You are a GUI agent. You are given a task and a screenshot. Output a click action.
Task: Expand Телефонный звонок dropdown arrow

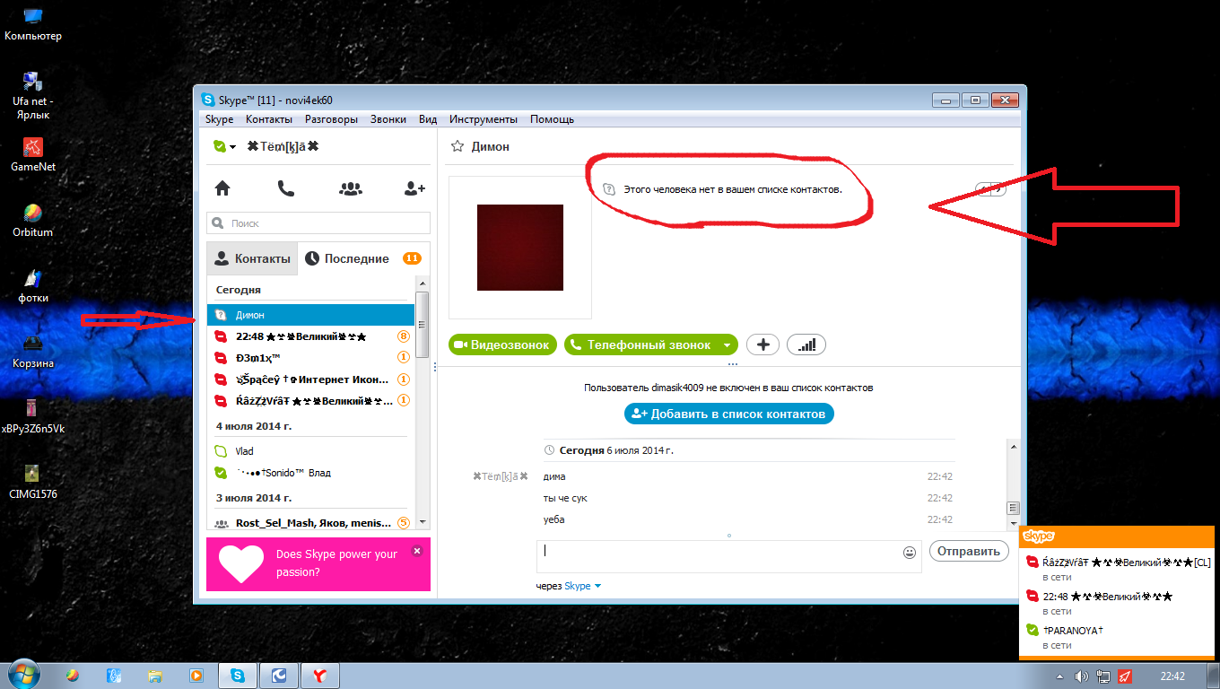click(x=728, y=344)
